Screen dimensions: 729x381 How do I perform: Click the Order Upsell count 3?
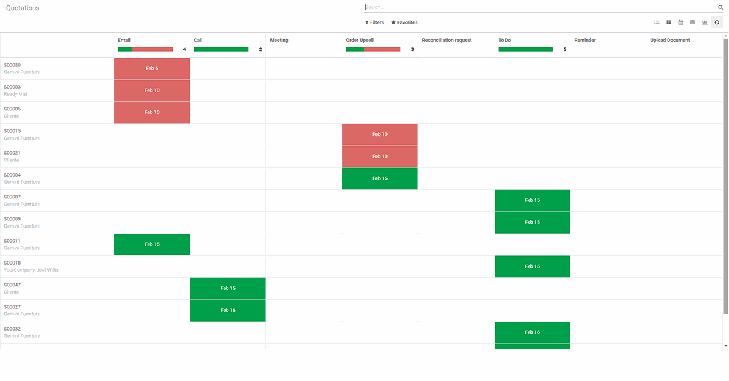click(412, 49)
